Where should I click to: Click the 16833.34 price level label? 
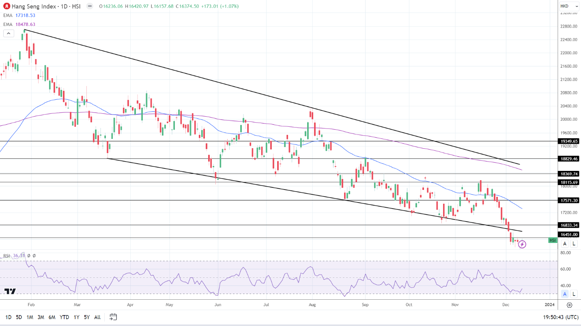[569, 225]
